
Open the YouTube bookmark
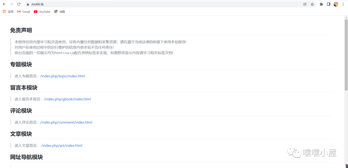[42, 12]
